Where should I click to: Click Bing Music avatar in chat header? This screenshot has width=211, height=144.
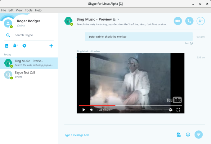[x=68, y=21]
